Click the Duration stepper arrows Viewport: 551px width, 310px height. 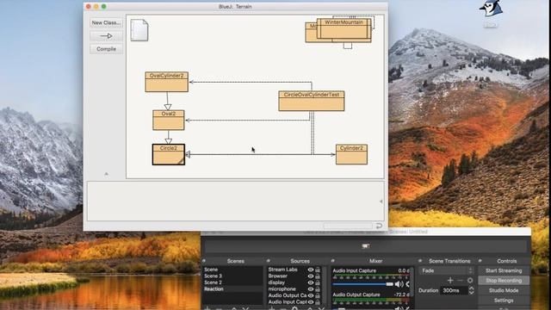coord(471,291)
